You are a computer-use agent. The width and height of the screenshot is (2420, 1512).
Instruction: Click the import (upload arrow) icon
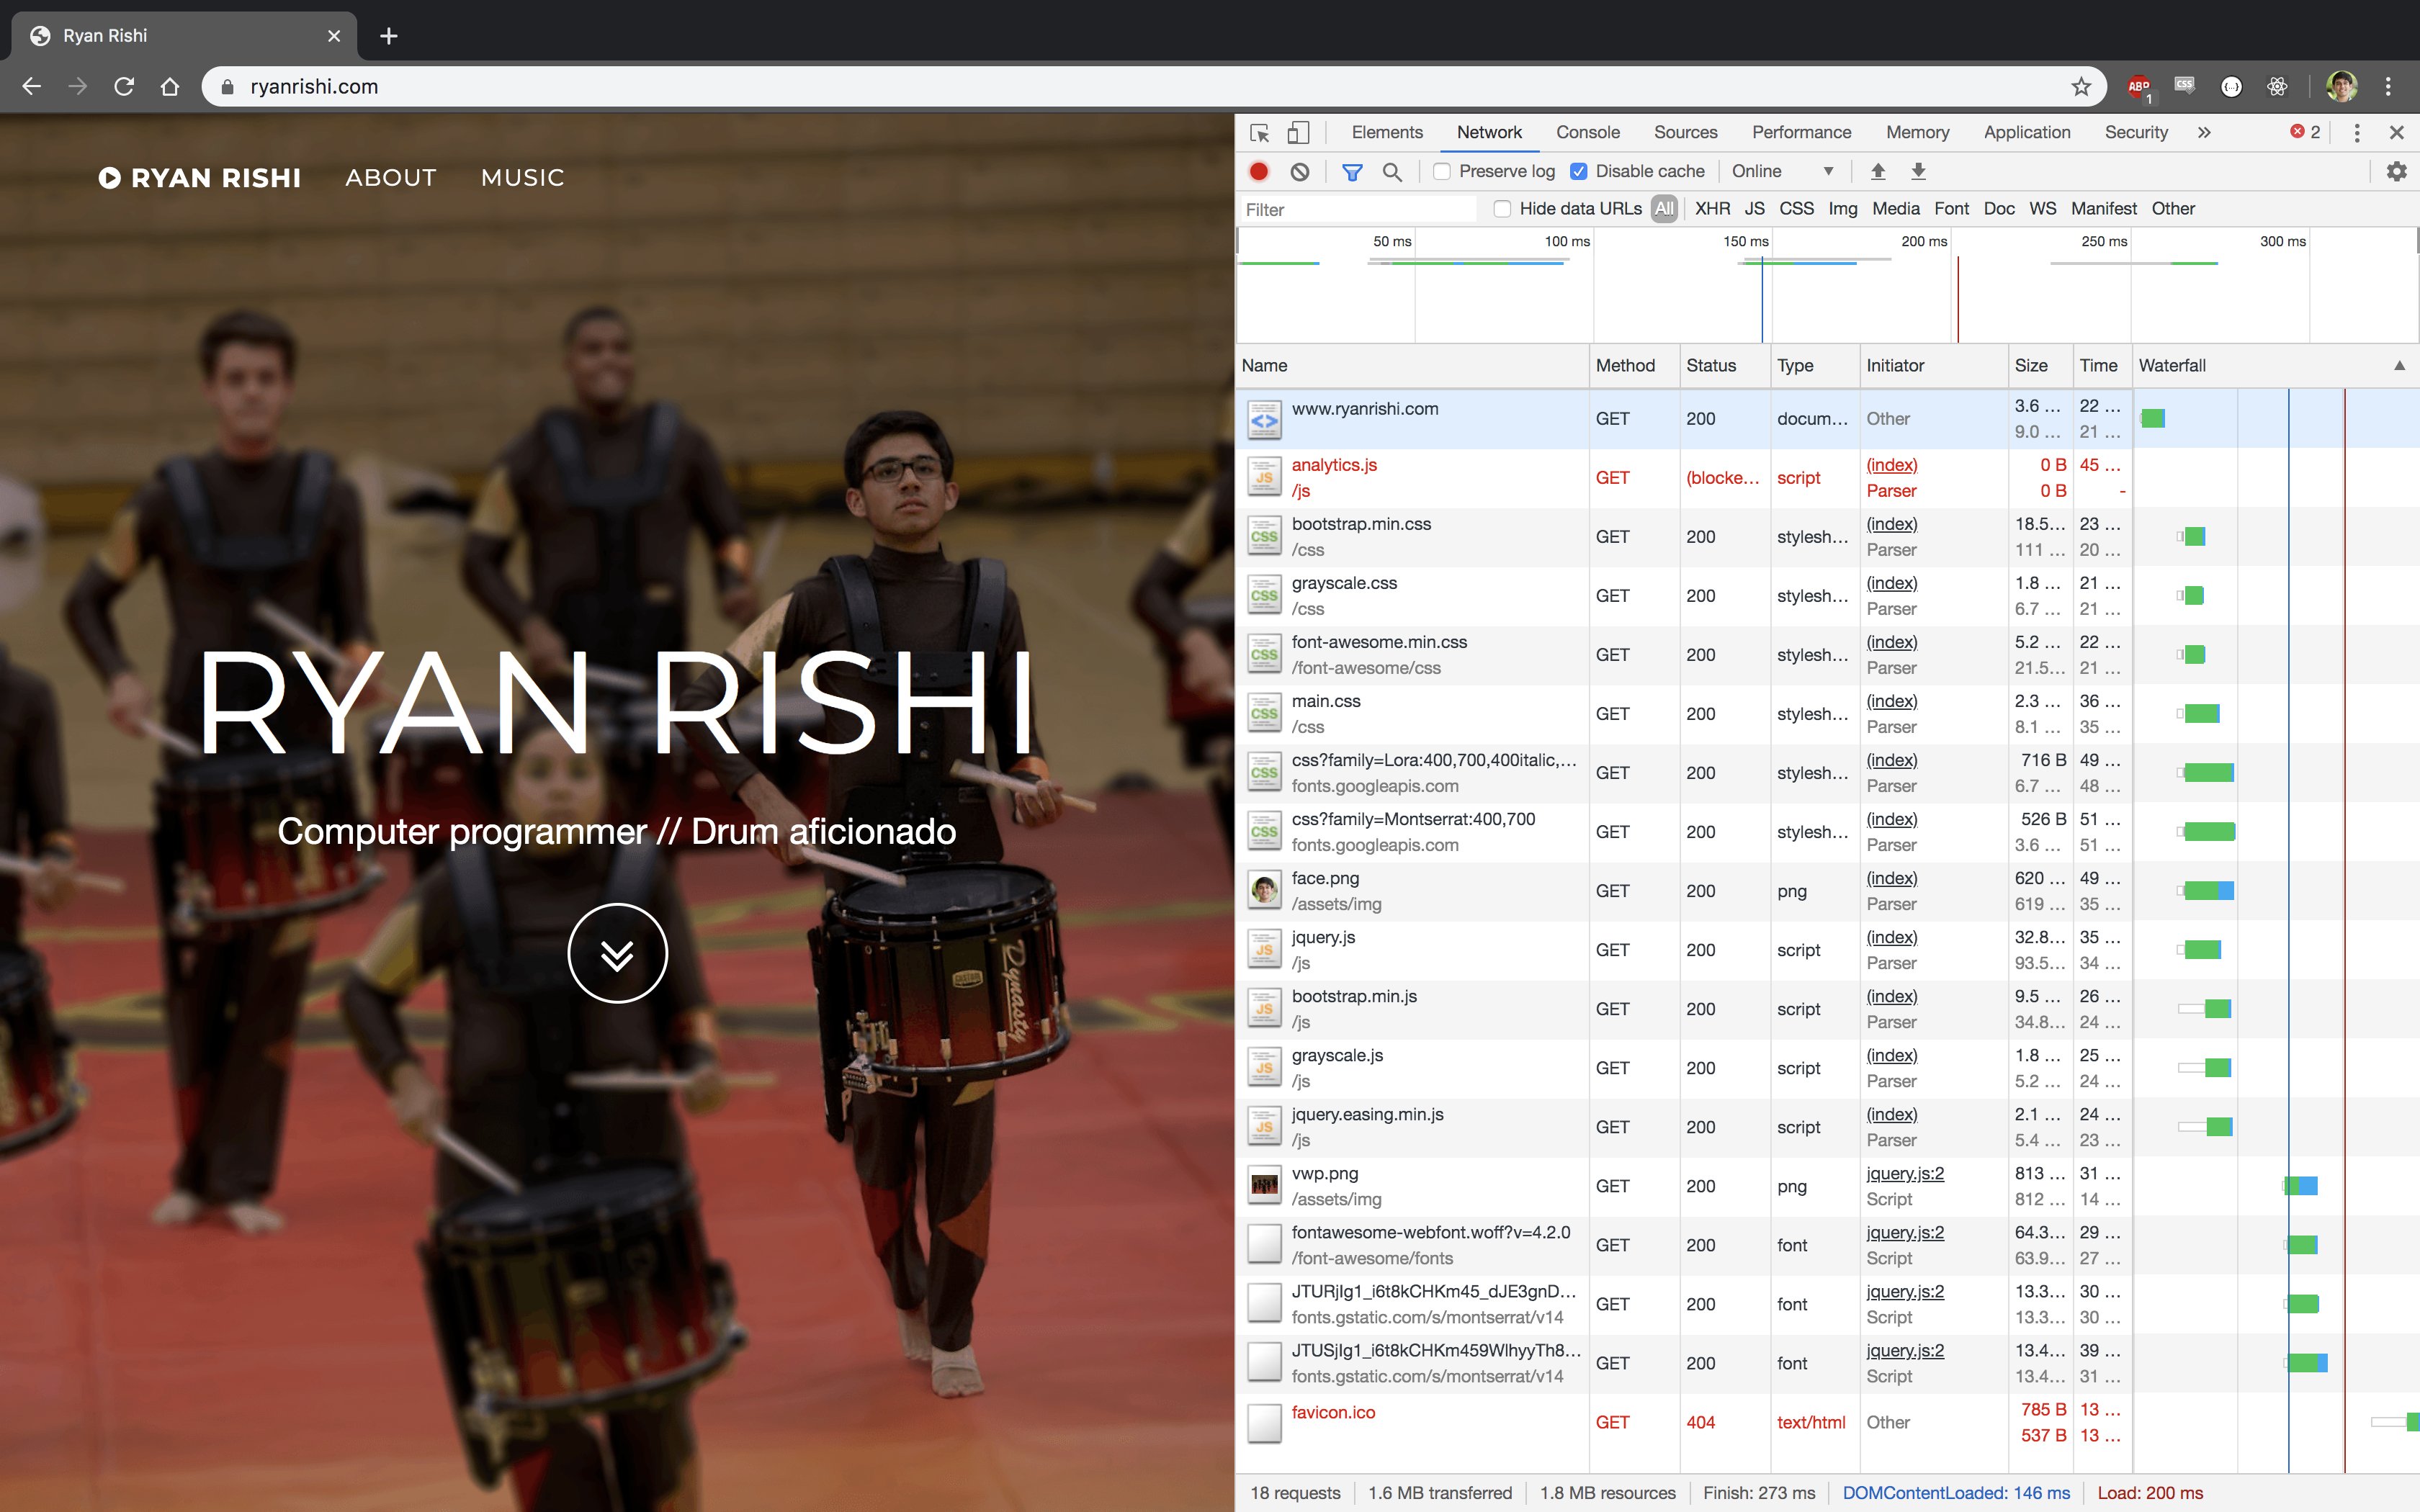(x=1878, y=171)
